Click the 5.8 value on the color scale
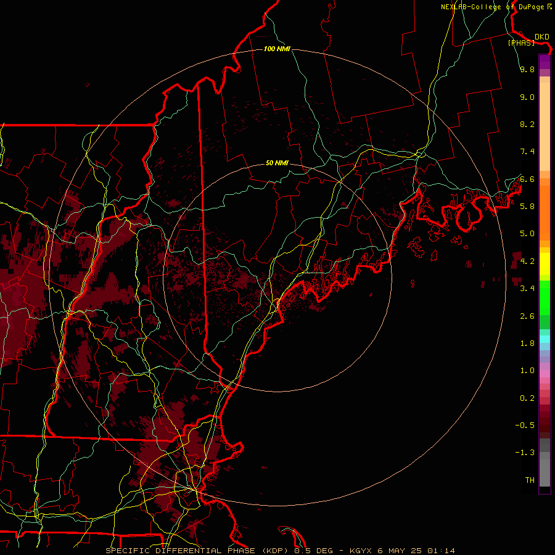Screen dimensions: 555x555 tap(527, 206)
